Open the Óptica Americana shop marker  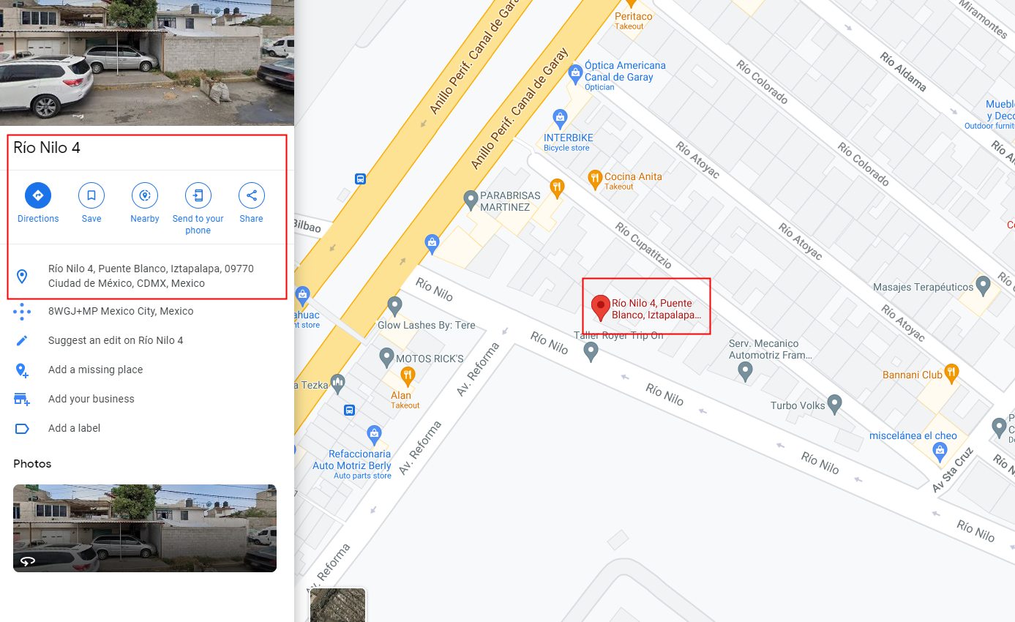pos(575,72)
